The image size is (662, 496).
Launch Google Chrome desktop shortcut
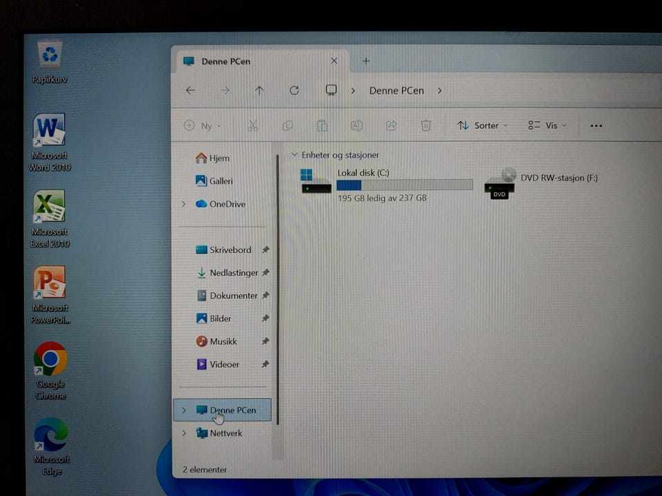pyautogui.click(x=50, y=371)
